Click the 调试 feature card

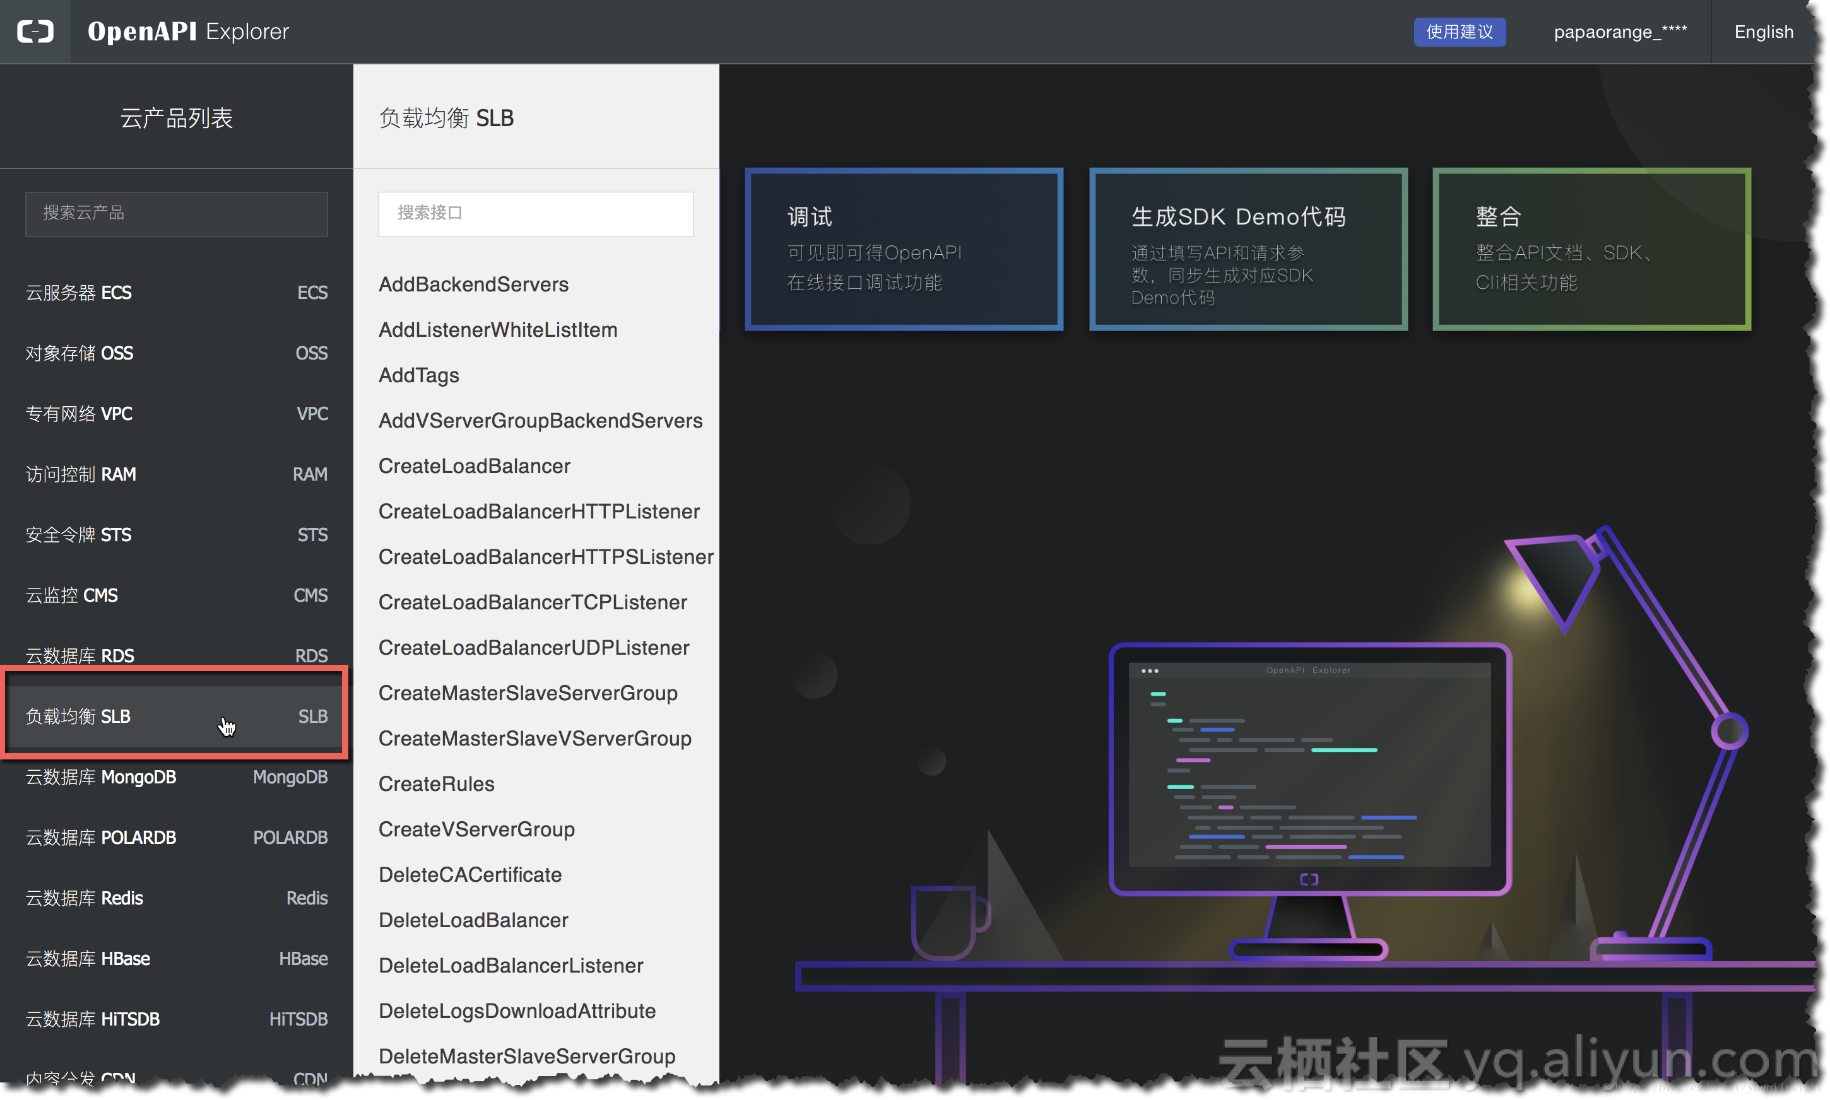903,249
